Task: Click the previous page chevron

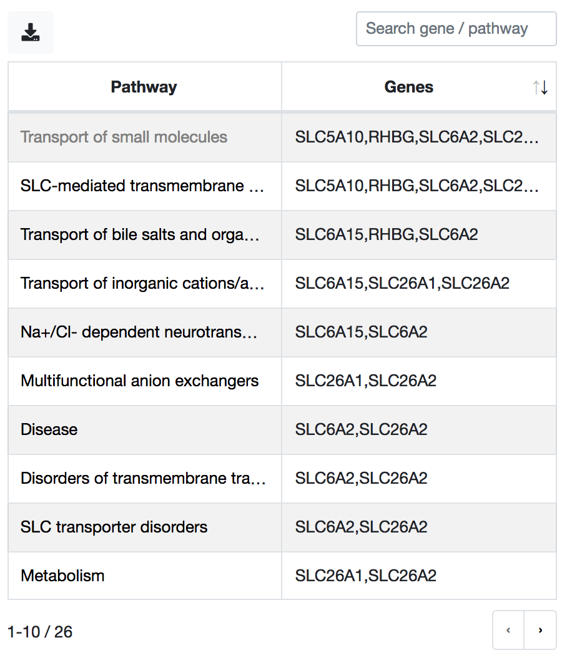Action: 508,630
